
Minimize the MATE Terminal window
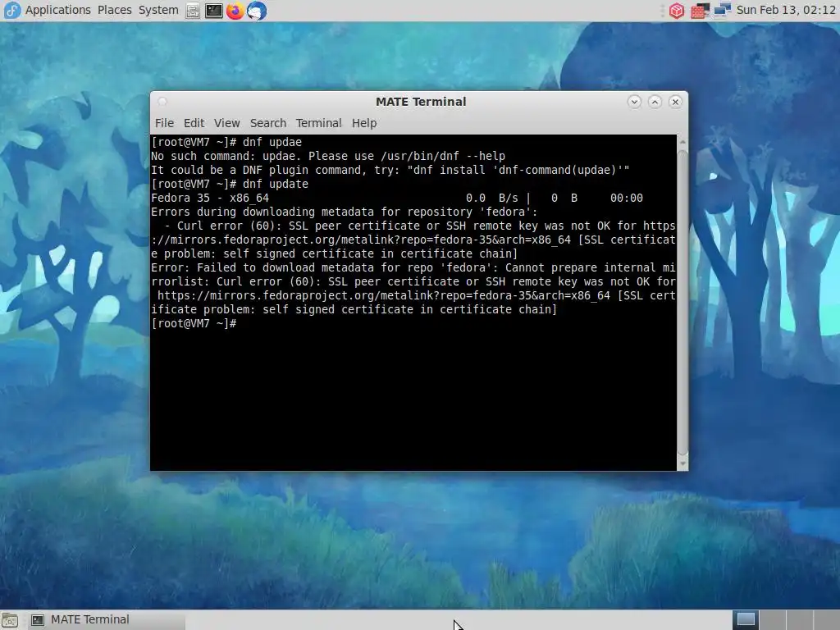pos(634,102)
